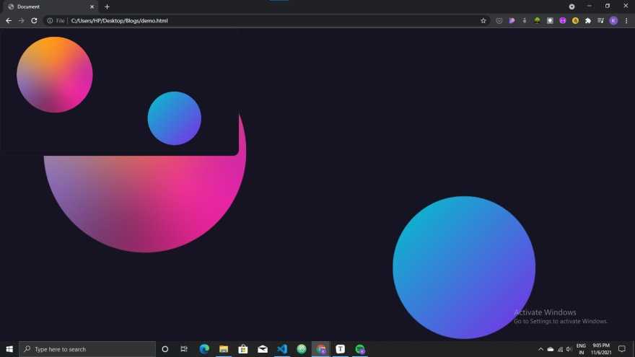Viewport: 635px width, 357px height.
Task: Open the Mail app from the taskbar
Action: tap(263, 349)
